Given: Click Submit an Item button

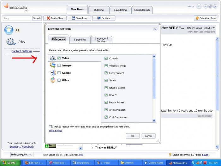Looking at the screenshot, I should (x=206, y=18).
